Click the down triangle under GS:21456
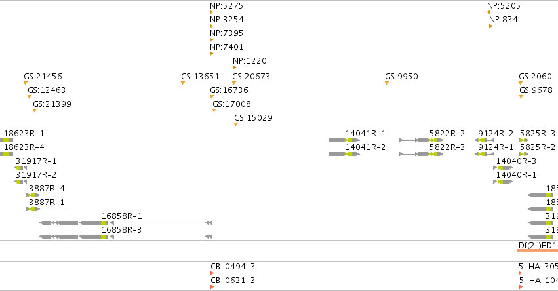 pyautogui.click(x=26, y=83)
